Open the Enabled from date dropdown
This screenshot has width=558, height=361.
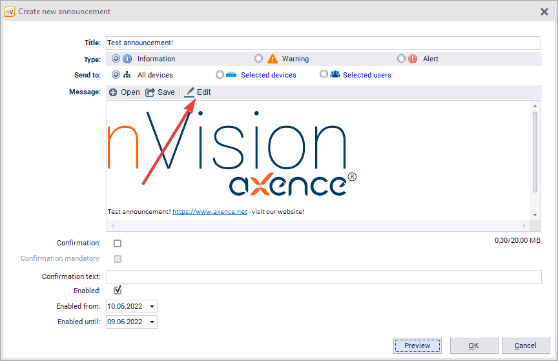pos(152,307)
